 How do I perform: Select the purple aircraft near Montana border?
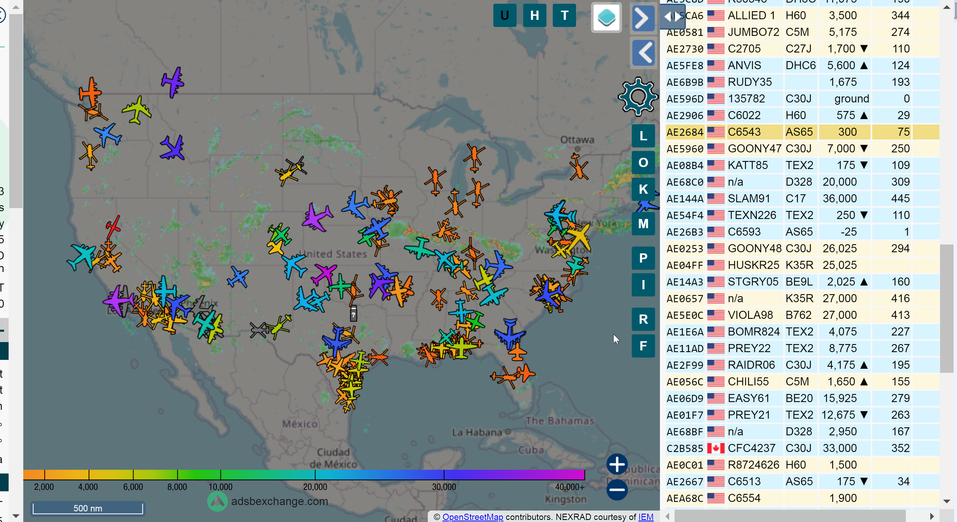pos(172,82)
